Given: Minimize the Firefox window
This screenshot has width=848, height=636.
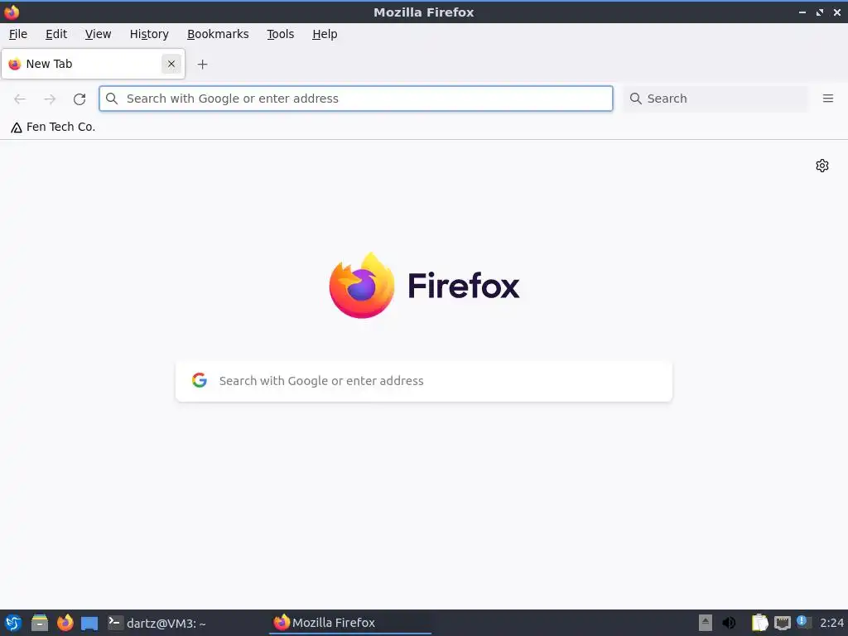Looking at the screenshot, I should click(x=802, y=12).
